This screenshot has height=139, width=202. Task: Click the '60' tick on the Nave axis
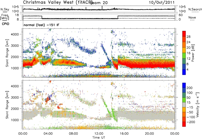click(x=181, y=15)
